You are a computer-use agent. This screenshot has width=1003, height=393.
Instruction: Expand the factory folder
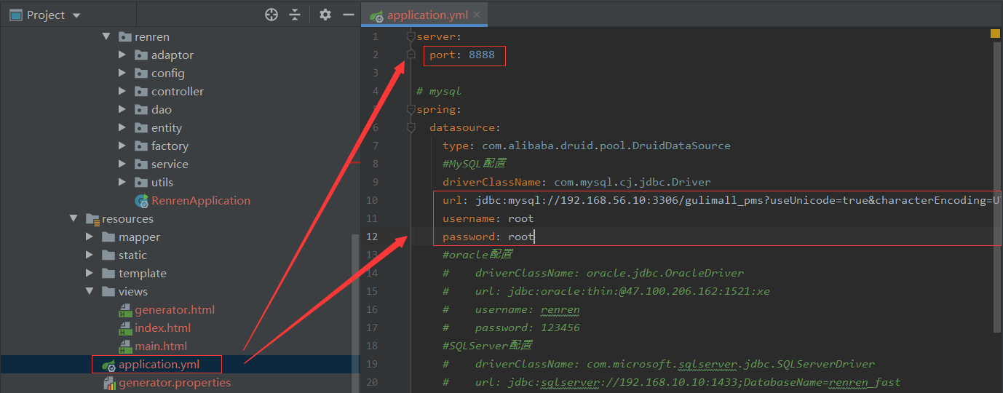(x=122, y=146)
